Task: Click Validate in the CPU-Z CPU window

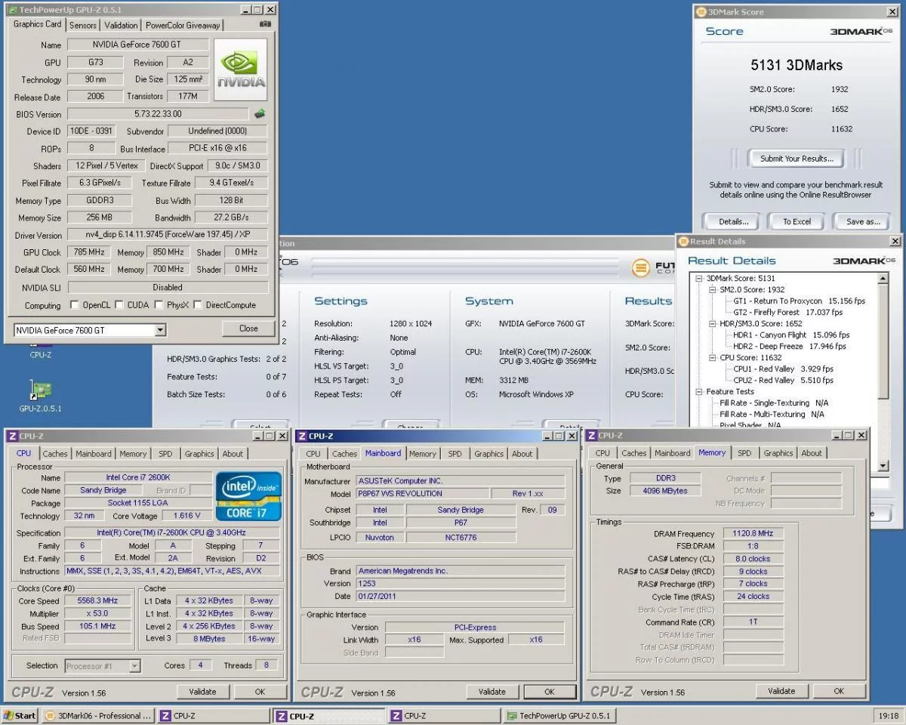Action: point(202,692)
